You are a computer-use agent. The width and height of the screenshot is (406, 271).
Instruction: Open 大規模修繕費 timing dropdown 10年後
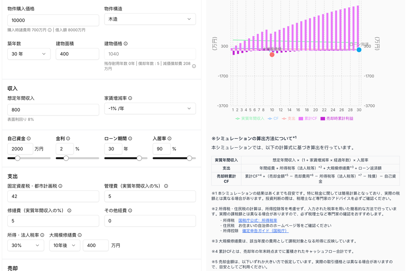click(x=65, y=245)
